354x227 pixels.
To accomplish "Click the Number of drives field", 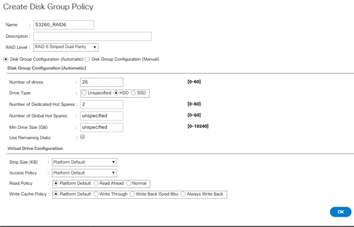I will 102,82.
